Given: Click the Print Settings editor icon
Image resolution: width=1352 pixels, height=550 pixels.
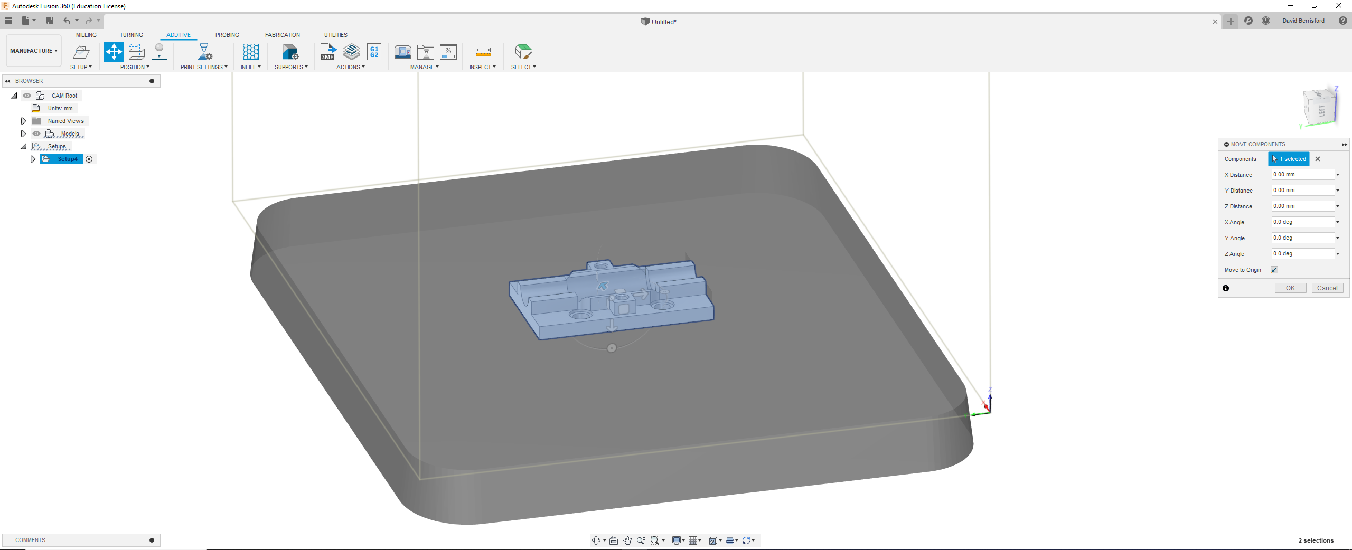Looking at the screenshot, I should 204,52.
